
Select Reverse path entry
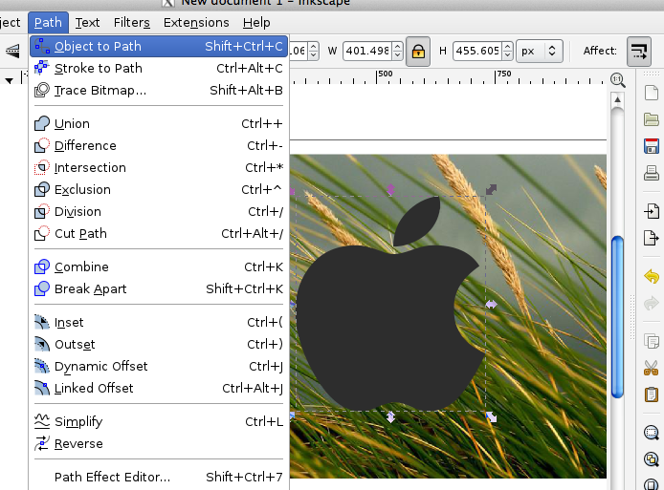159,443
